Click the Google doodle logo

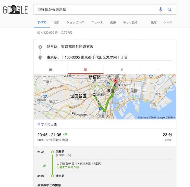click(x=15, y=10)
